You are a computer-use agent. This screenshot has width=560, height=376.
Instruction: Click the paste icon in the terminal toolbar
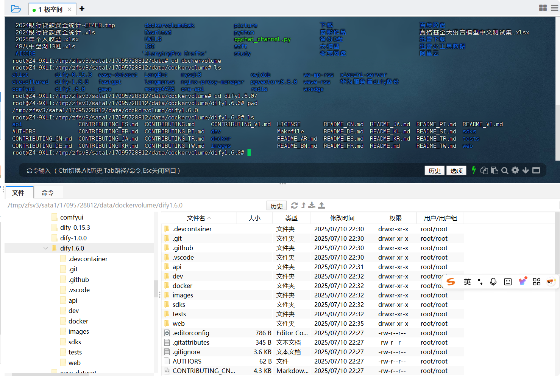click(494, 170)
